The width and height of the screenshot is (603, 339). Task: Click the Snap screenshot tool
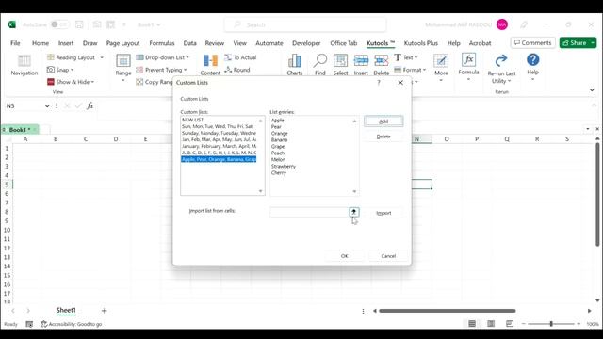[60, 70]
